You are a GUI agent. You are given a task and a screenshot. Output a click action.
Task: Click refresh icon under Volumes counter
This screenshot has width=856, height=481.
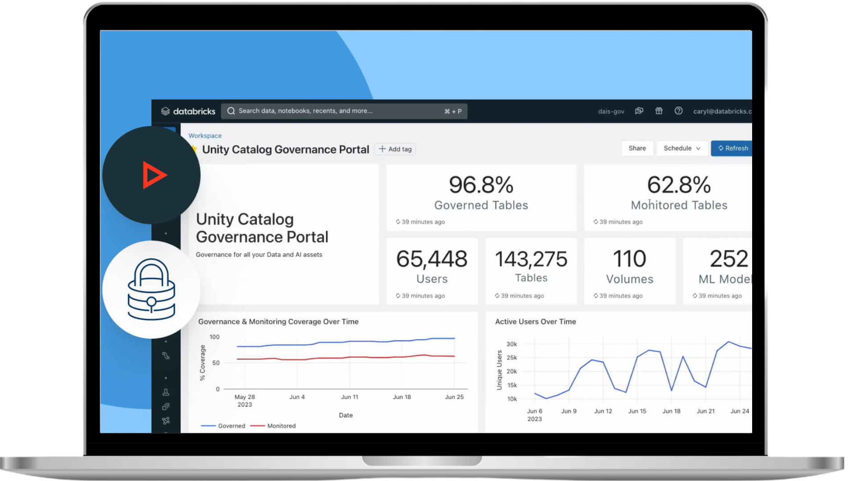click(x=596, y=296)
